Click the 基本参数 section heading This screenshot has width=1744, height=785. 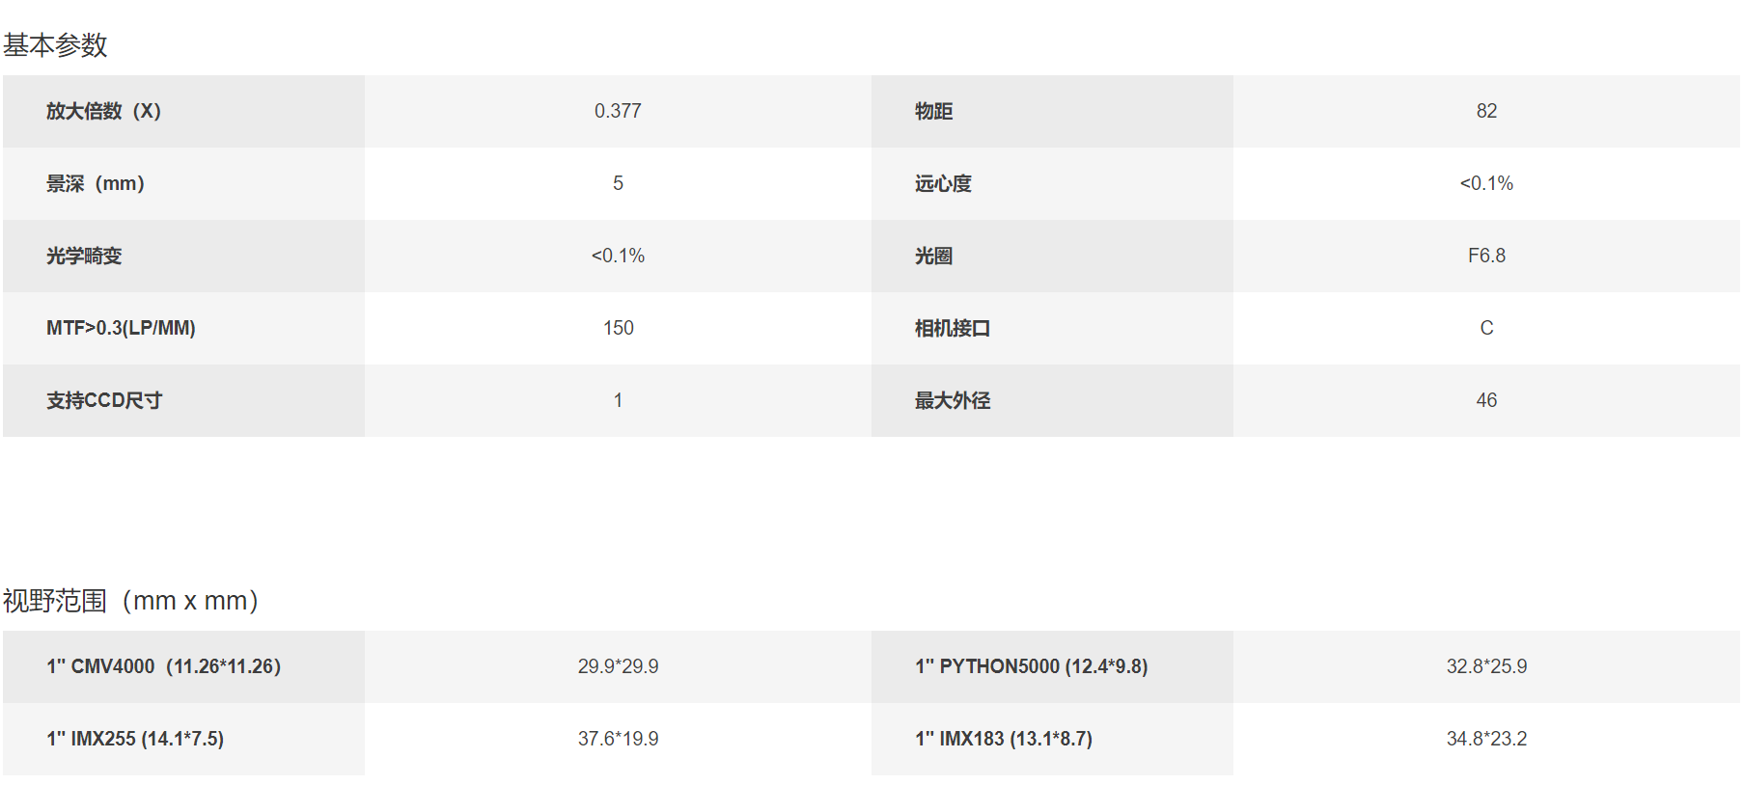click(55, 45)
